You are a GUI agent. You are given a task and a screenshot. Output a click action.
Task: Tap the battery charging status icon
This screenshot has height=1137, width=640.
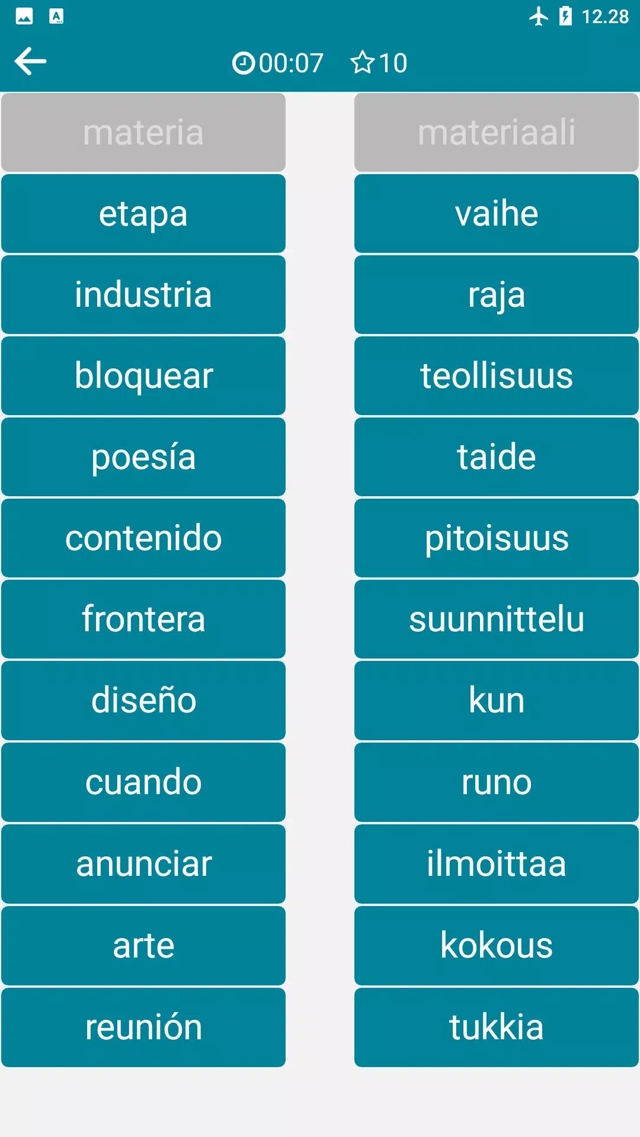(x=566, y=17)
